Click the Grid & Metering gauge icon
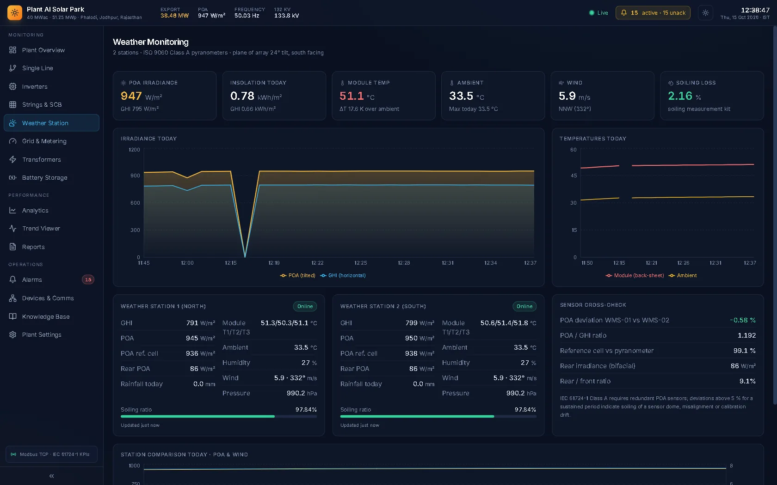 [x=13, y=141]
